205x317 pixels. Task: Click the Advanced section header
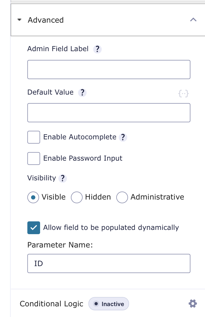(46, 20)
